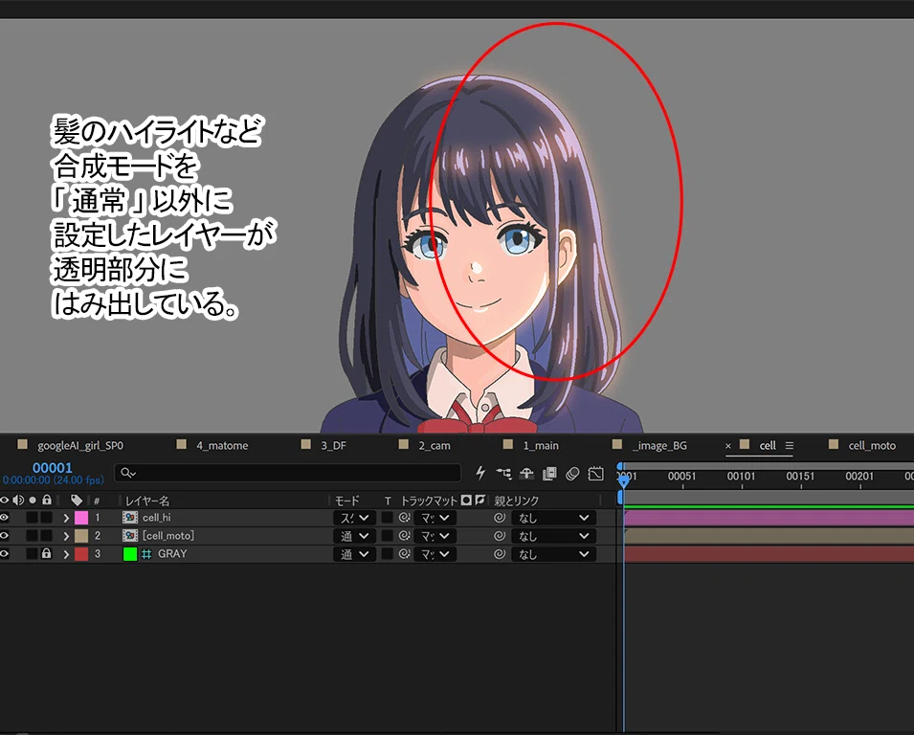The height and width of the screenshot is (735, 914).
Task: Switch to the cell_moto tab
Action: click(872, 445)
